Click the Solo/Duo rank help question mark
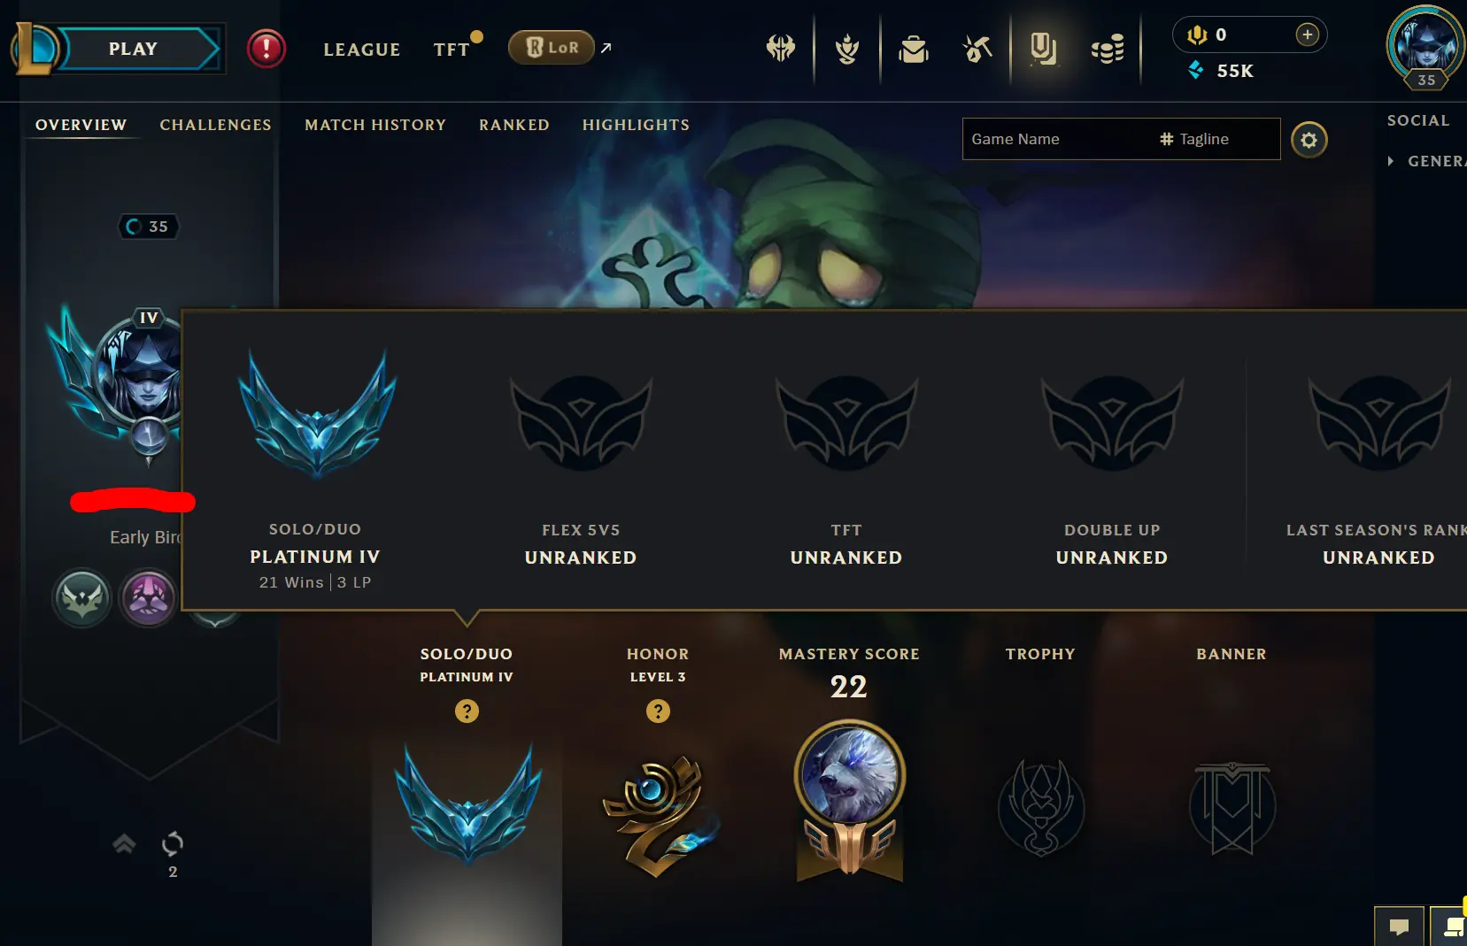This screenshot has height=946, width=1467. coord(467,711)
